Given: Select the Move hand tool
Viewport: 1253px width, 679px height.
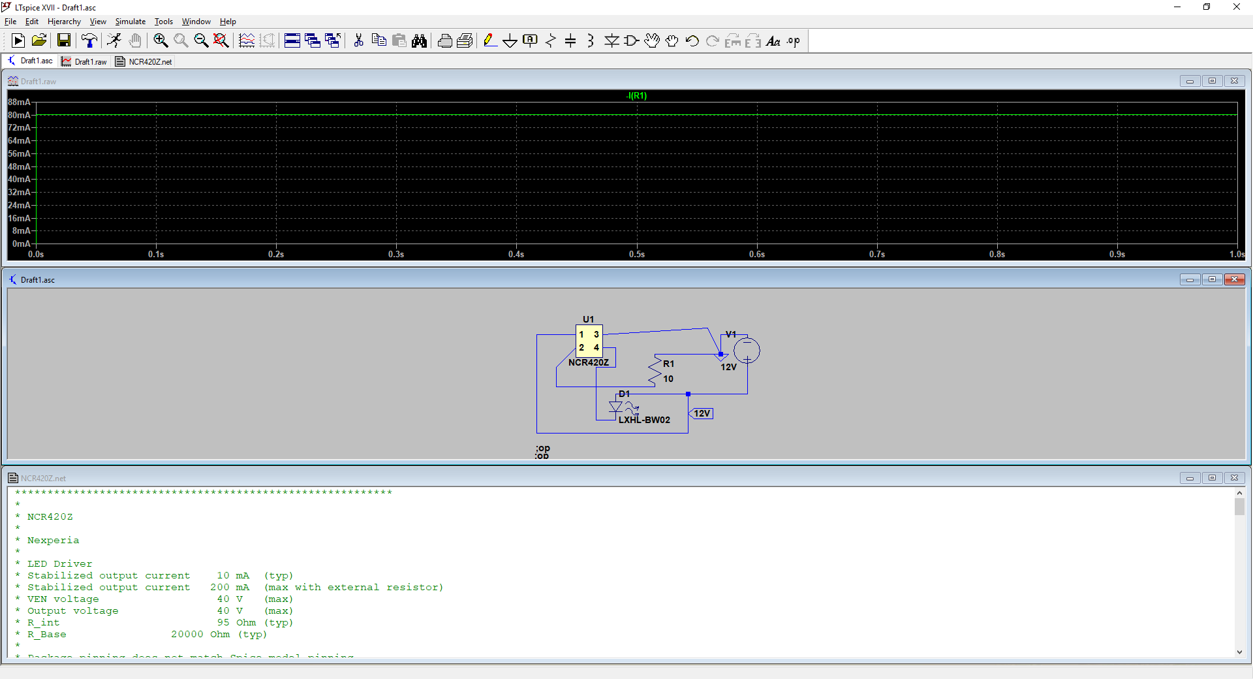Looking at the screenshot, I should click(x=652, y=41).
